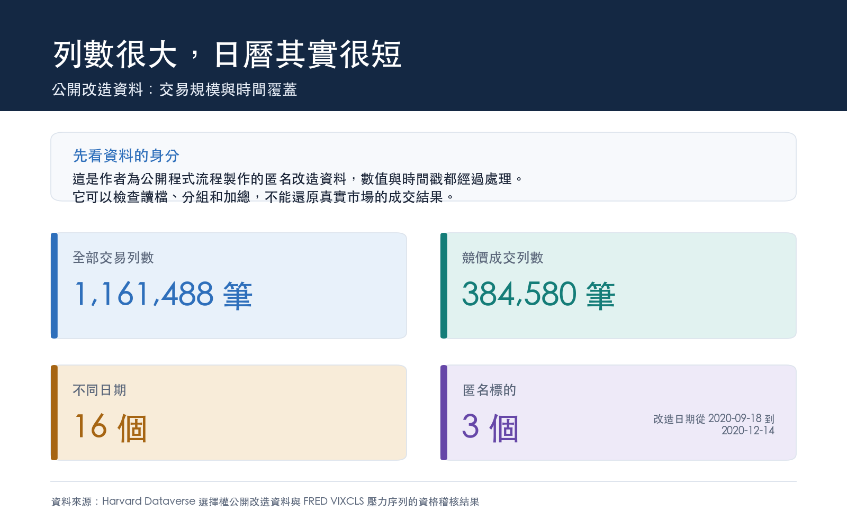Select the line starting 它可以檢查讀檔

click(x=264, y=197)
